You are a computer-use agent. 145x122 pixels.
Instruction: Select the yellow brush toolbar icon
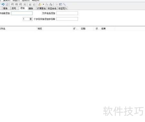[x=40, y=5]
